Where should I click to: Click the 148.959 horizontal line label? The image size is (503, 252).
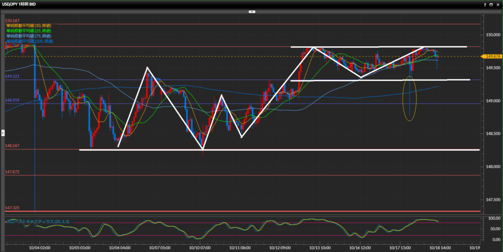click(x=12, y=100)
